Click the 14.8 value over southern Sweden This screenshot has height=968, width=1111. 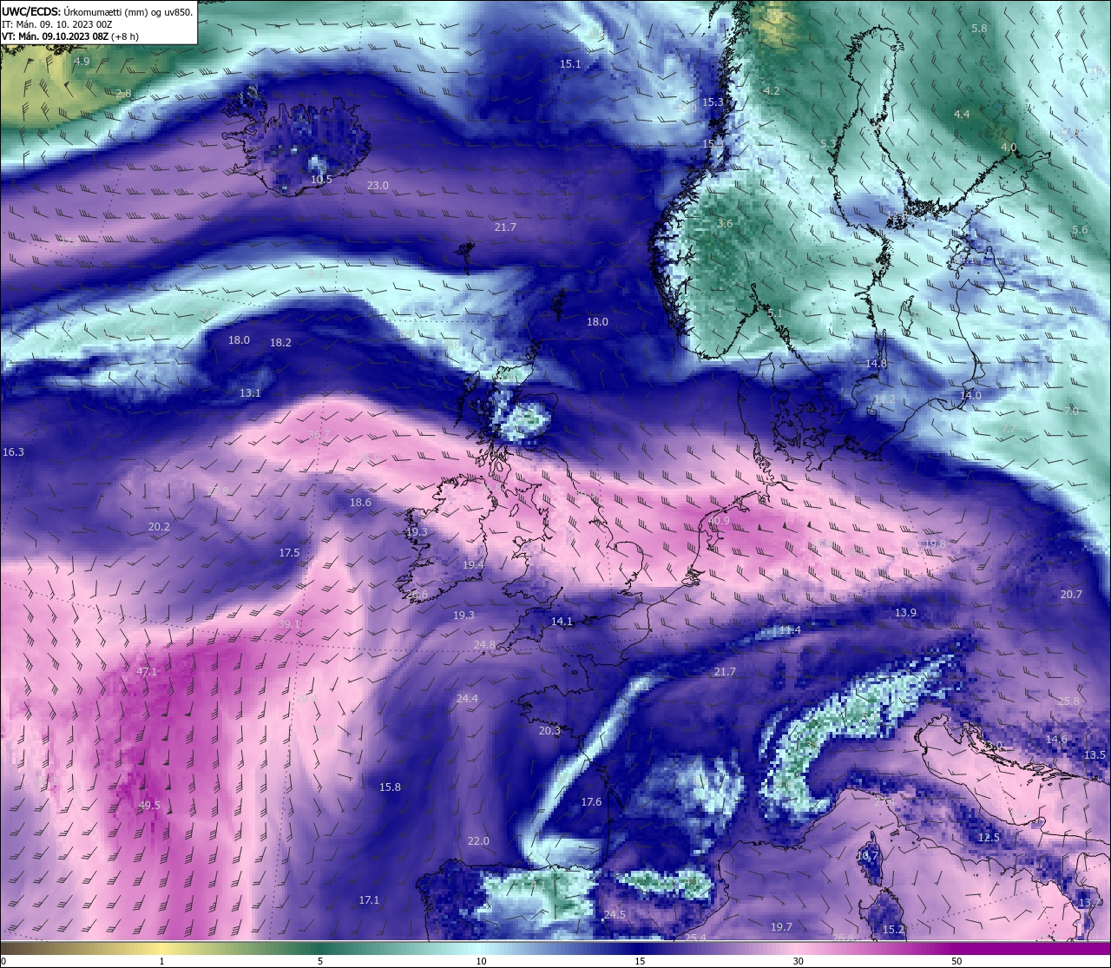pyautogui.click(x=876, y=364)
